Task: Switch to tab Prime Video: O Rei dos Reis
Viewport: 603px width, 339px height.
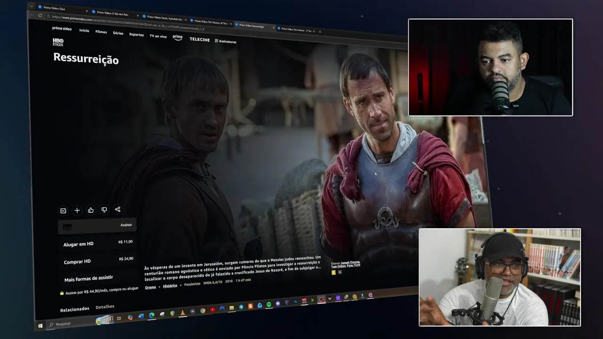Action: (115, 13)
